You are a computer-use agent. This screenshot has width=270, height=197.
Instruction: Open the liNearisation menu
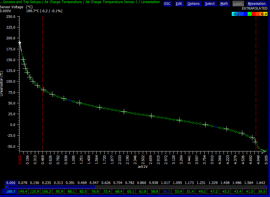(257, 4)
